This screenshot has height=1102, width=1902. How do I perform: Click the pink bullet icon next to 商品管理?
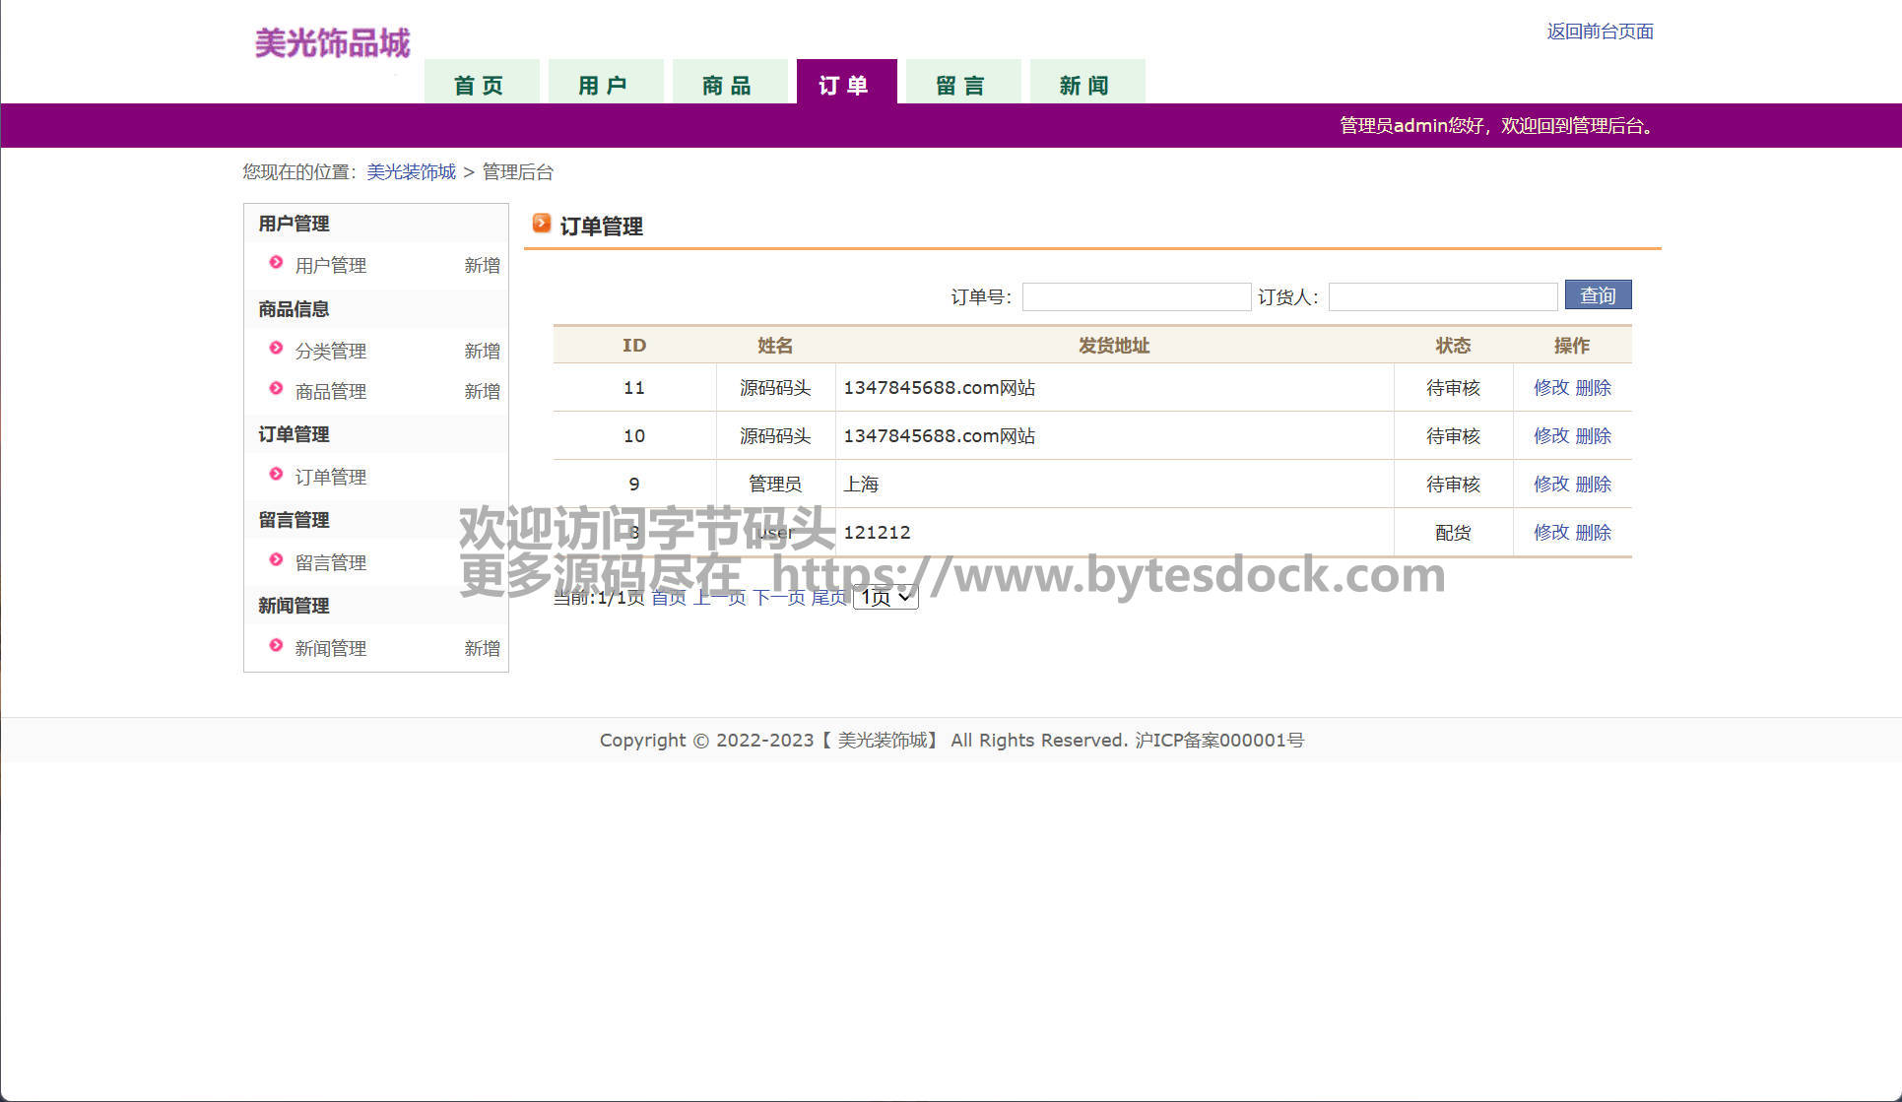pyautogui.click(x=276, y=388)
